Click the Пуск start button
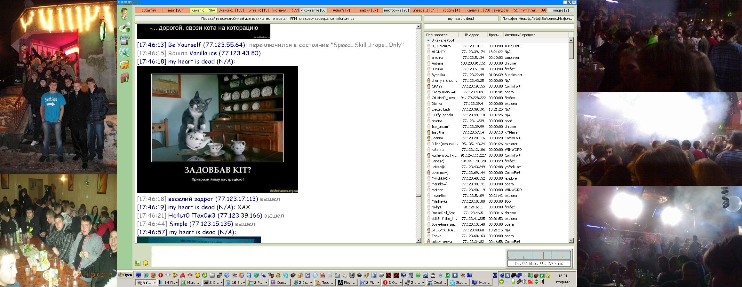Screen dimensions: 742x287 125,275
